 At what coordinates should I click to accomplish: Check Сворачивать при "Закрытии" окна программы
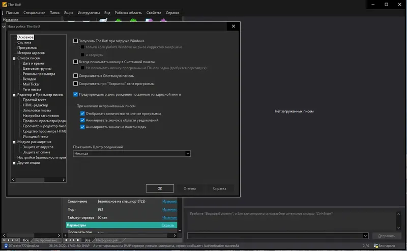coord(75,83)
